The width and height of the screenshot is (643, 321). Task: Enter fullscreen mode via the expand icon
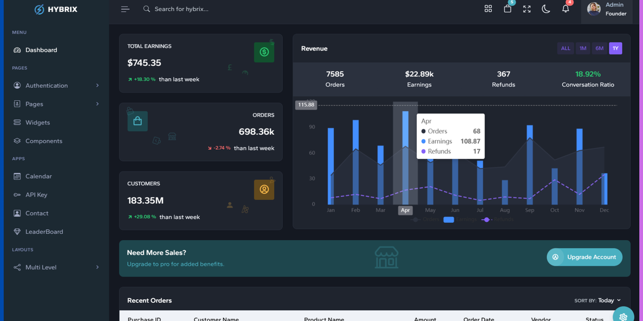click(527, 9)
